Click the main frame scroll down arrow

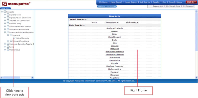[196, 77]
